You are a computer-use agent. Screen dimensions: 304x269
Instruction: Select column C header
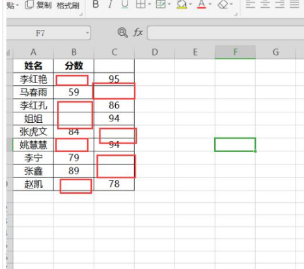[115, 52]
